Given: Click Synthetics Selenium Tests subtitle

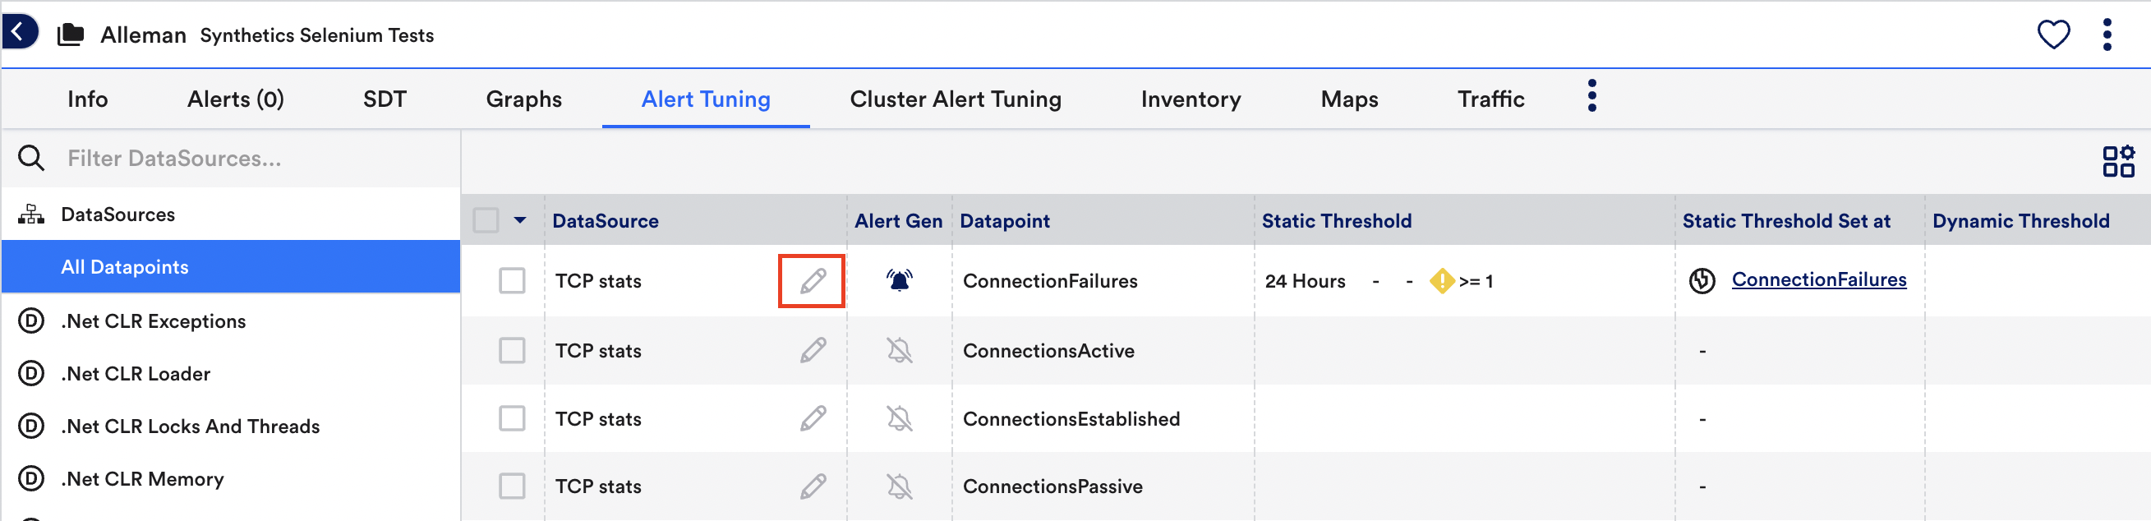Looking at the screenshot, I should pyautogui.click(x=316, y=35).
